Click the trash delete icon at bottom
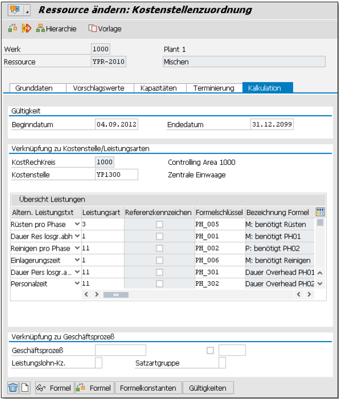The height and width of the screenshot is (399, 339). (x=13, y=388)
